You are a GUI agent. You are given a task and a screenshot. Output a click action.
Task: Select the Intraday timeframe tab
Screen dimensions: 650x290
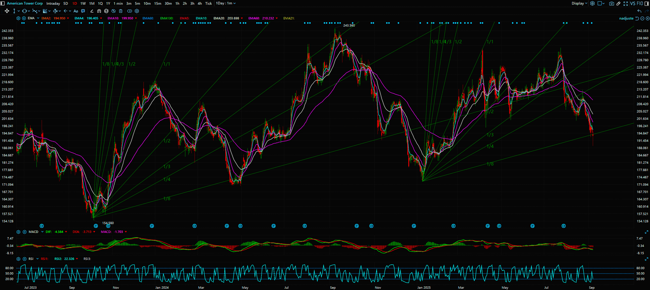[x=53, y=3]
